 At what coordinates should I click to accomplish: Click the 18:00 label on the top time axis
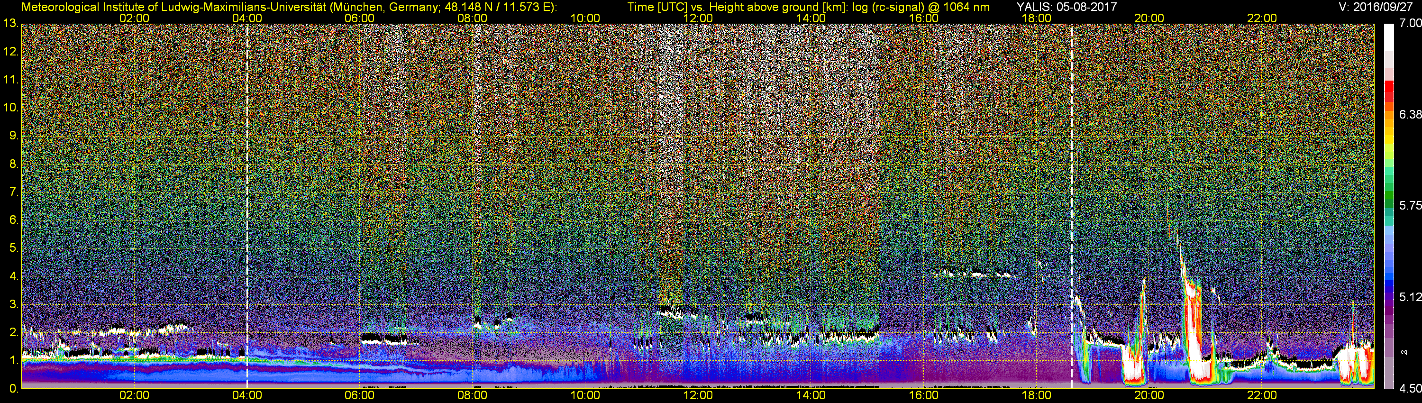click(x=1036, y=18)
